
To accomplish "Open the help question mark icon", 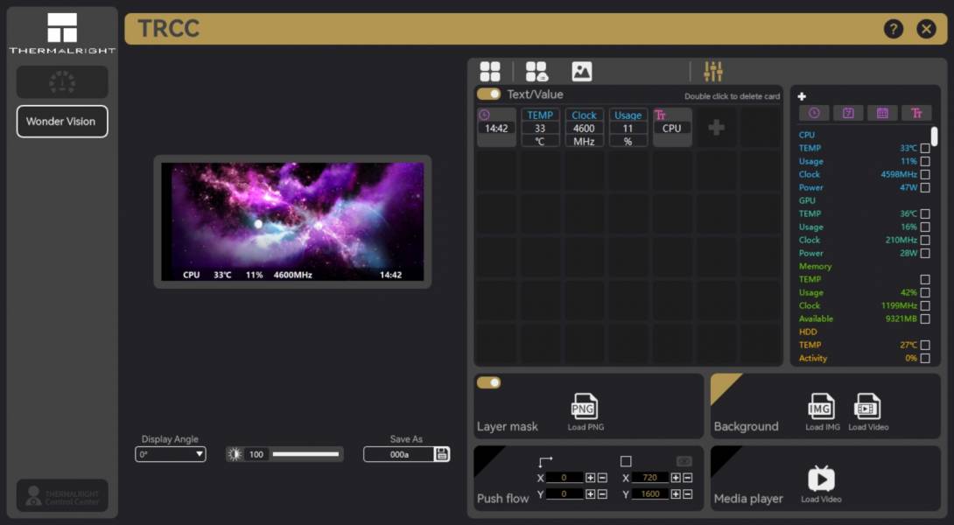I will 893,29.
